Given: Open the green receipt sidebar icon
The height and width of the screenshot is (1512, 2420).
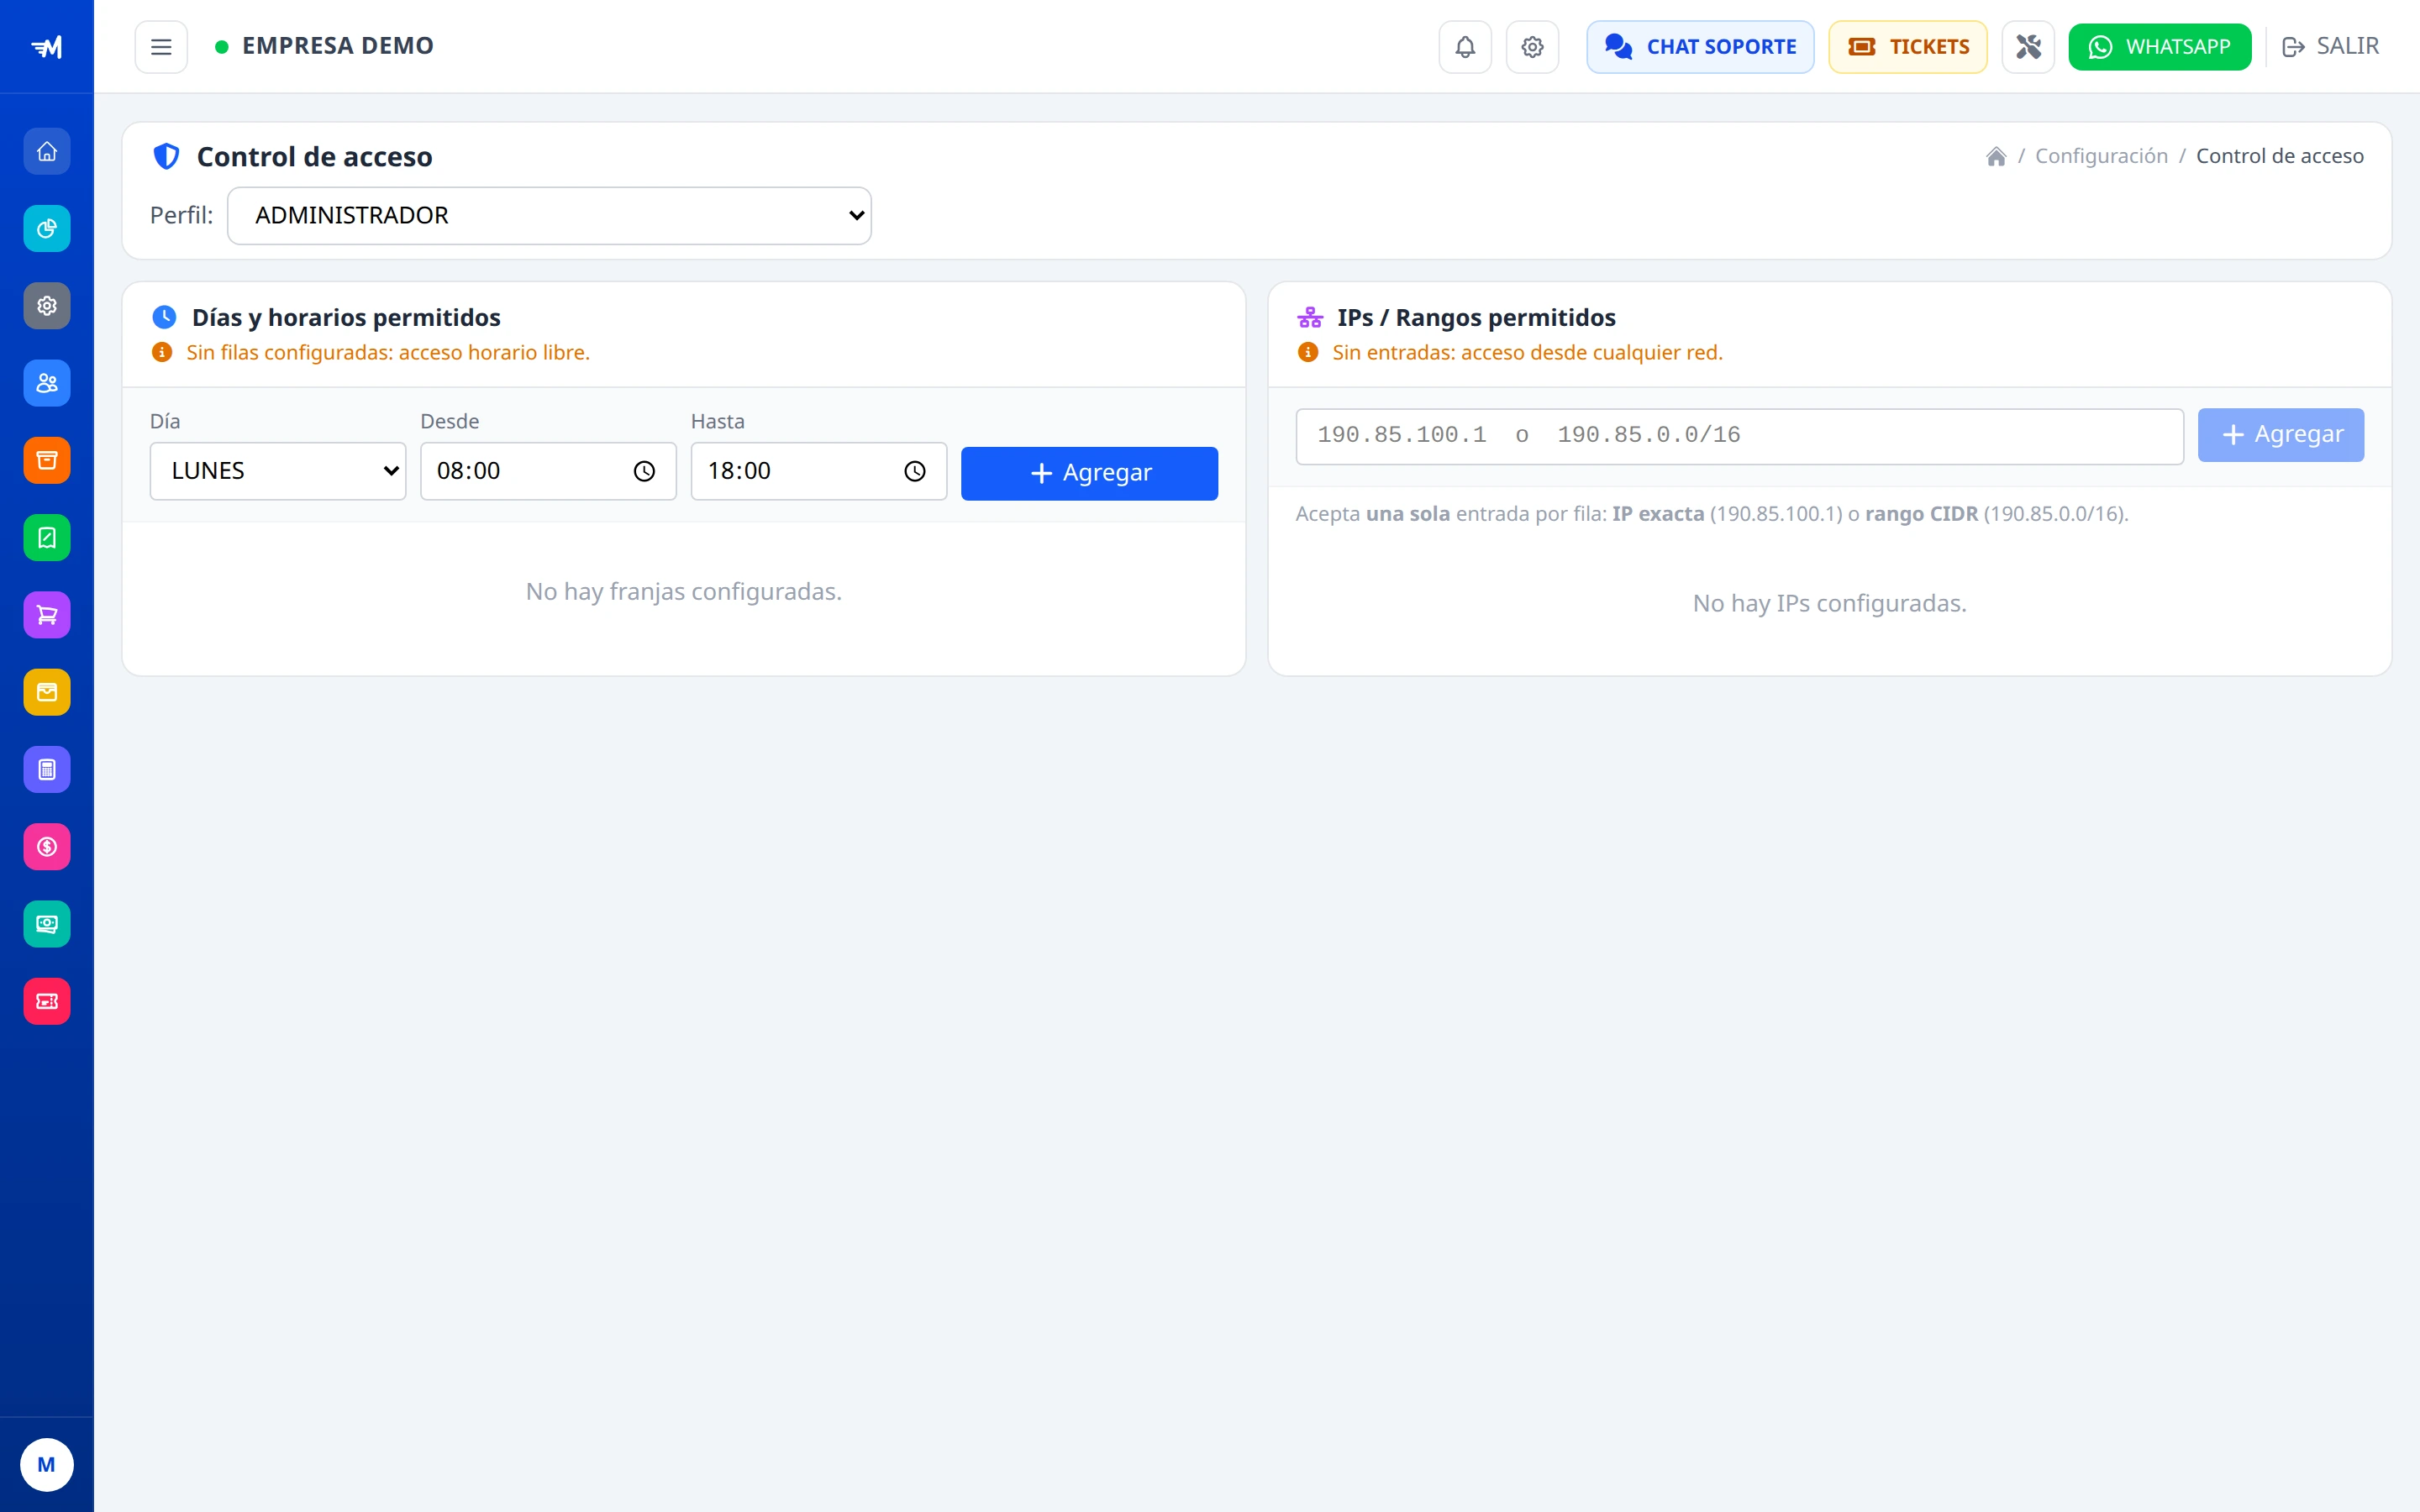Looking at the screenshot, I should tap(47, 538).
